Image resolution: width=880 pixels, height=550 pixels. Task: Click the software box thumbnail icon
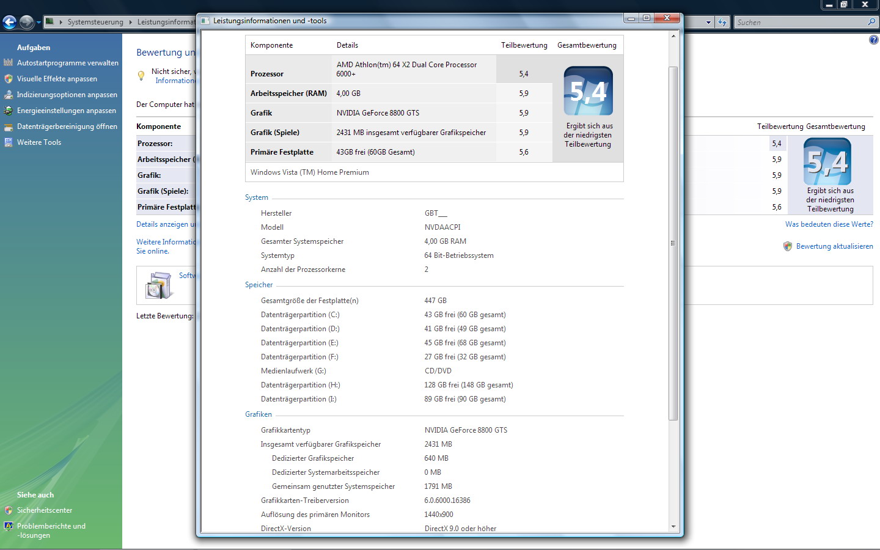point(159,285)
